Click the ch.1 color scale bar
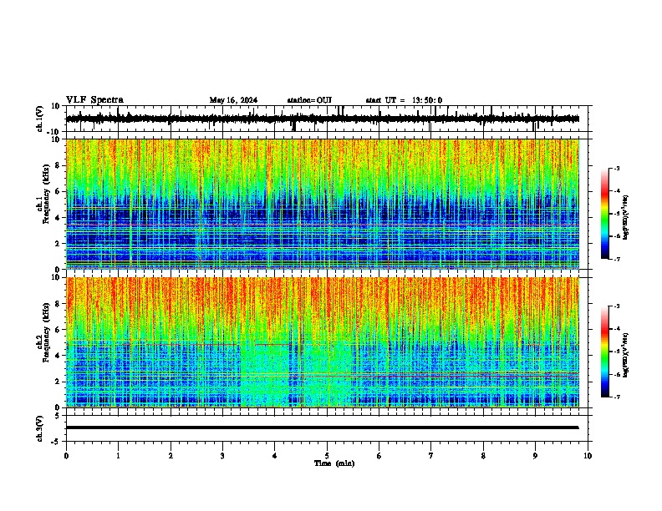The image size is (662, 511). [605, 214]
